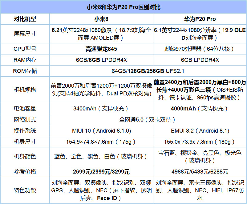Select the 机身颜色 row label

25,157
